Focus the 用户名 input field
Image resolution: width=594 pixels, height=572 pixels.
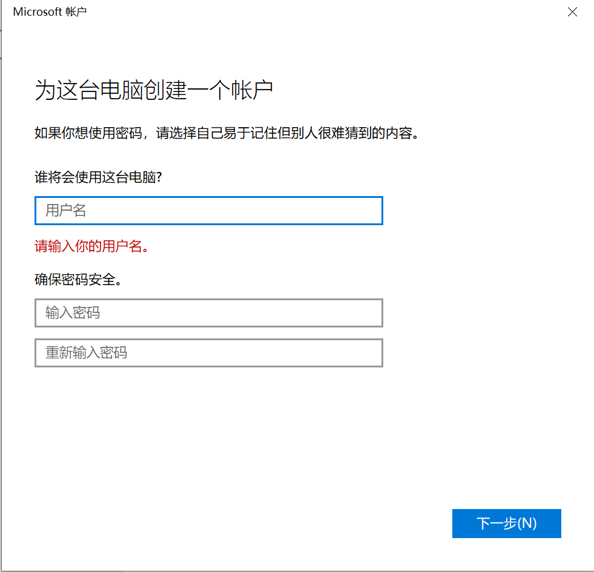click(x=208, y=211)
